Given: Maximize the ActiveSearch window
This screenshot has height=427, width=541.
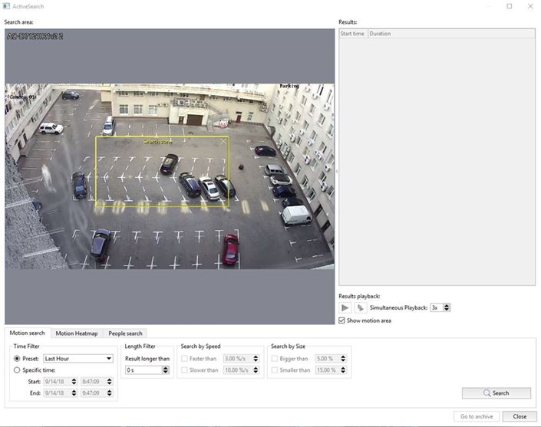Looking at the screenshot, I should tap(510, 6).
